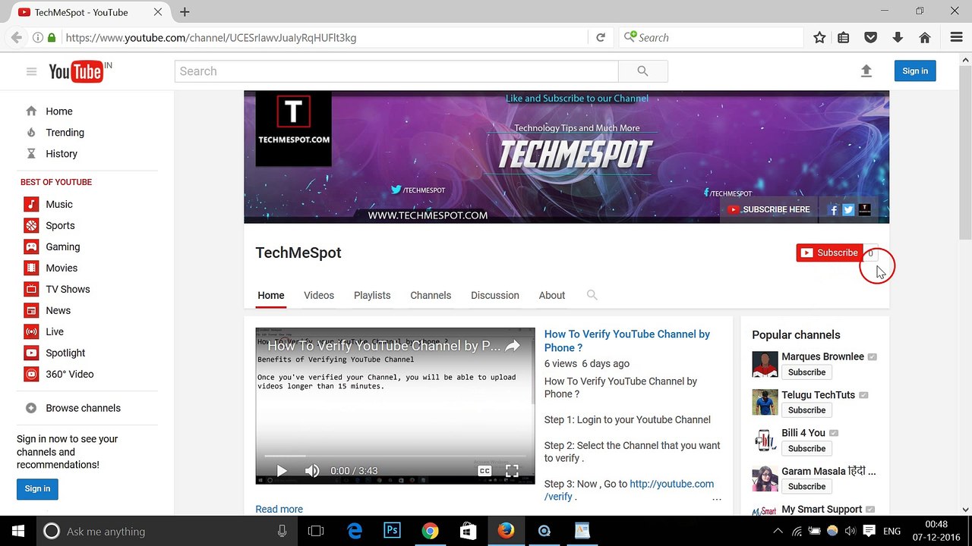Switch to the About tab
972x546 pixels.
(x=552, y=296)
